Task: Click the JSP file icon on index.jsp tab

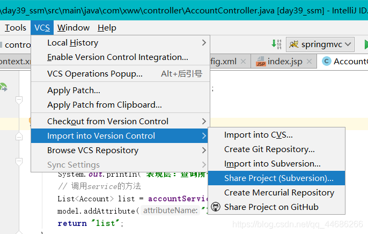Action: tap(261, 62)
